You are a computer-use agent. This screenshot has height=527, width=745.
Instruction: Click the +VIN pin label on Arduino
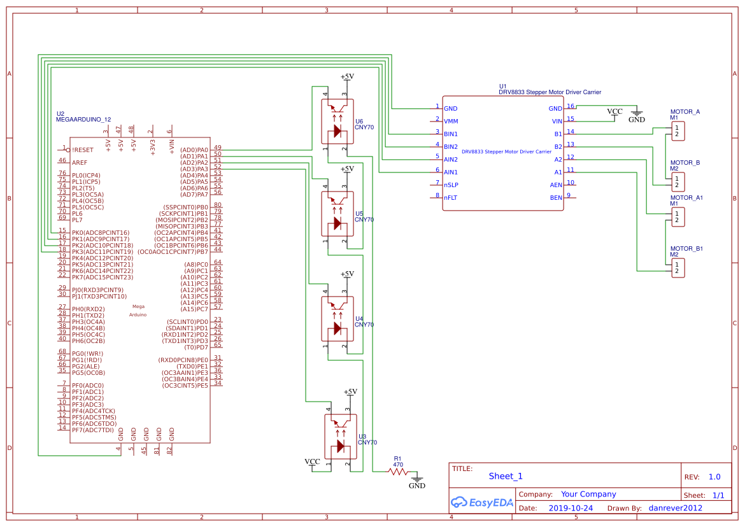tap(171, 146)
